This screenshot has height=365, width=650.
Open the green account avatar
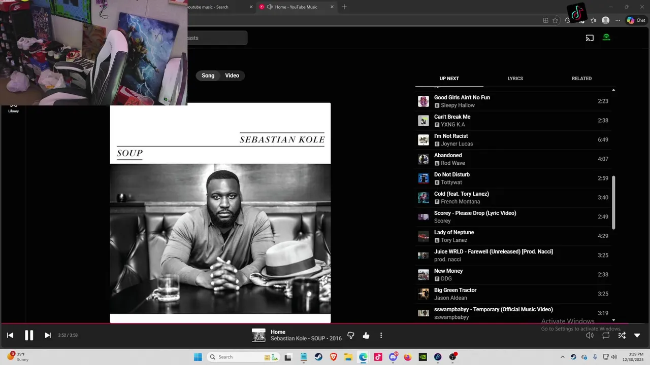click(x=606, y=38)
